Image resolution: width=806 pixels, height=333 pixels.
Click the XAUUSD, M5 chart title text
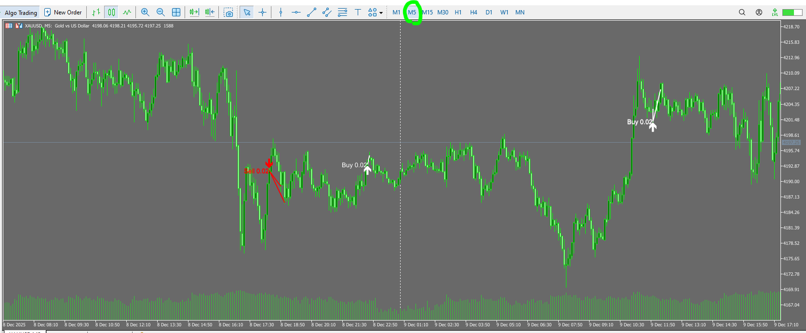click(x=38, y=26)
